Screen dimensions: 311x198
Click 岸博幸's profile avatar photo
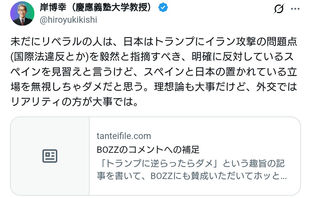coord(22,14)
